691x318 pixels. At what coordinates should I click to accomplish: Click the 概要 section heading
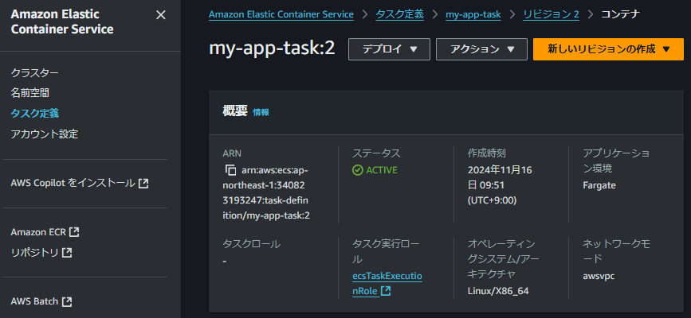coord(235,112)
